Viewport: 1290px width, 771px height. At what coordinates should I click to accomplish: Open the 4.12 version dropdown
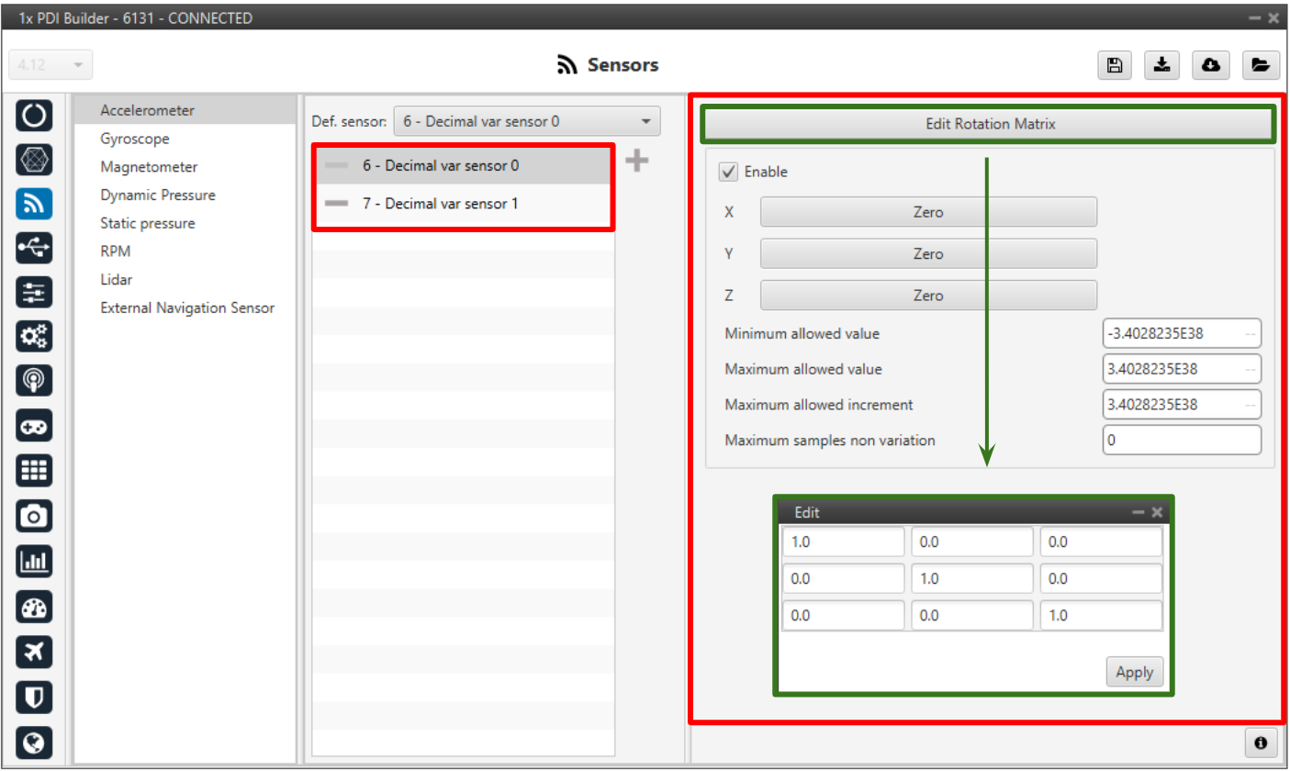click(50, 65)
